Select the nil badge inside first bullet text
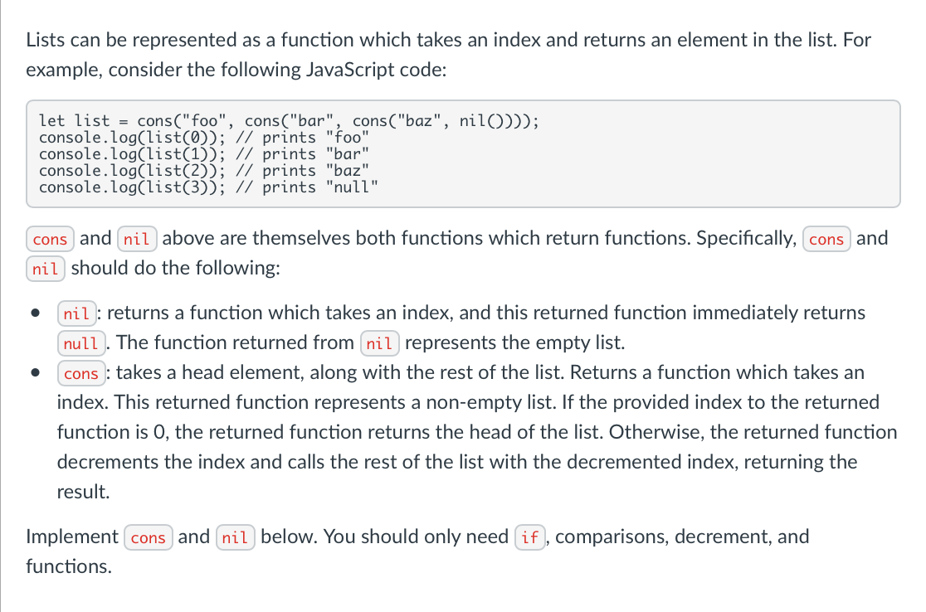Viewport: 926px width, 612px height. point(379,342)
